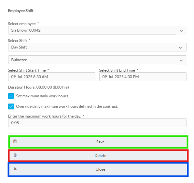This screenshot has height=183, width=194.
Task: Open the Day Shift dropdown chevron
Action: tap(180, 48)
